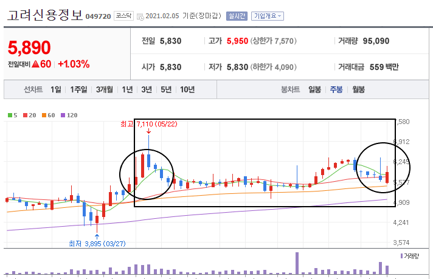433x279 pixels.
Task: Click the green 5 moving average legend
Action: tap(12, 115)
